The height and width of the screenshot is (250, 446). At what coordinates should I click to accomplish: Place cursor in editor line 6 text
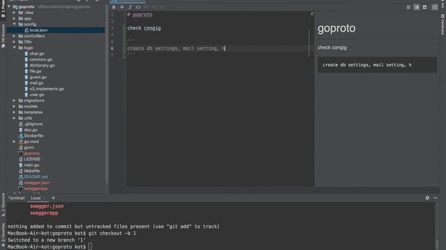point(176,49)
